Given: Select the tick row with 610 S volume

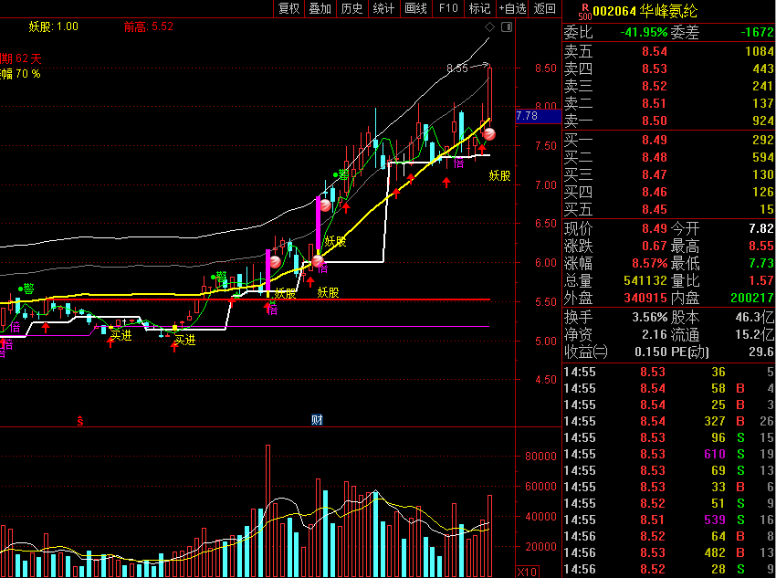Looking at the screenshot, I should click(669, 455).
